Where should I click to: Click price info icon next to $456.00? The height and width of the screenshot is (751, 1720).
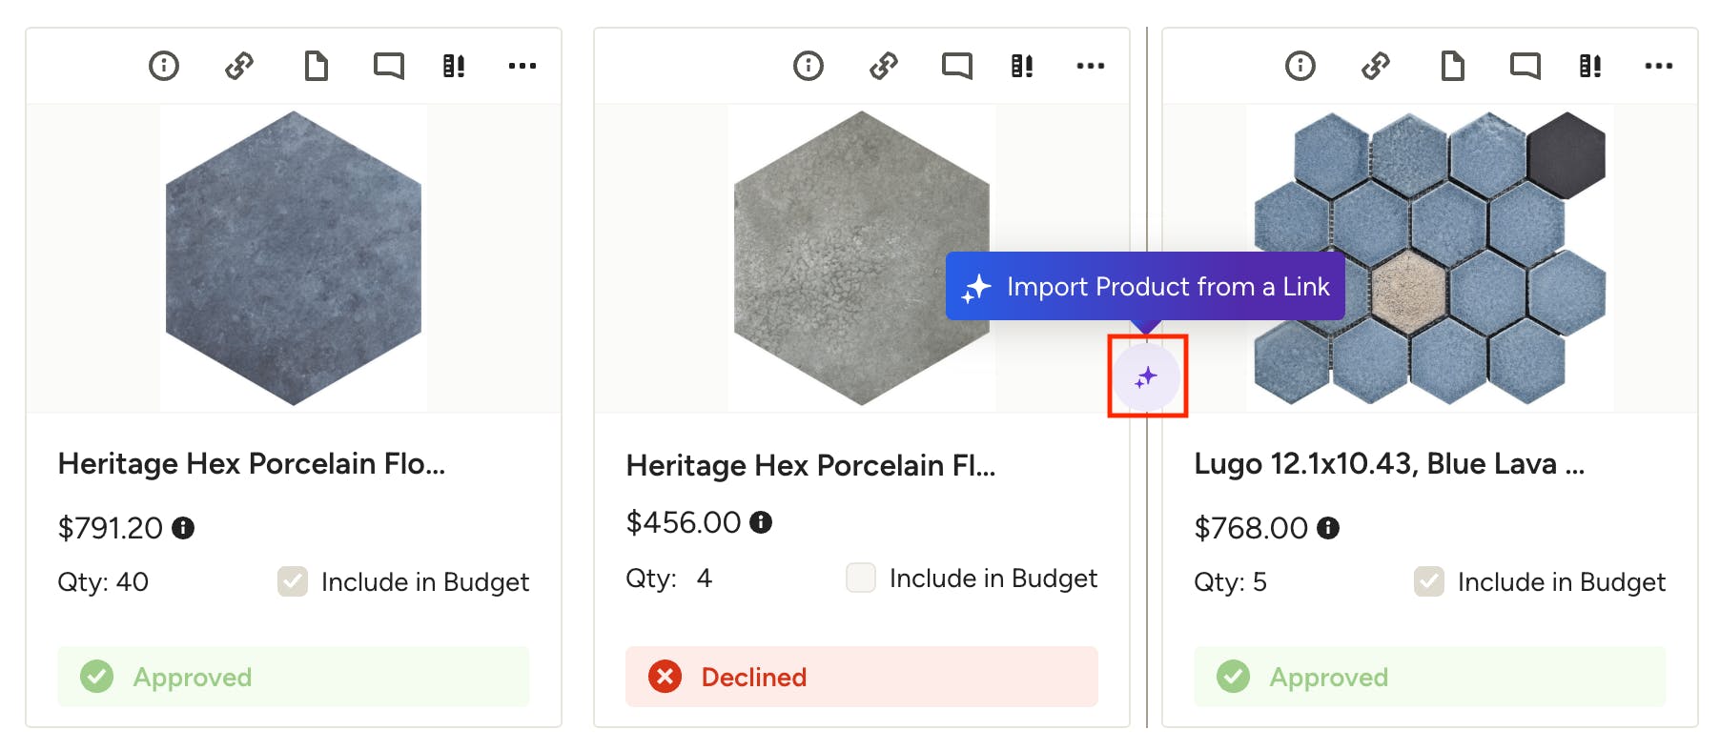(761, 522)
